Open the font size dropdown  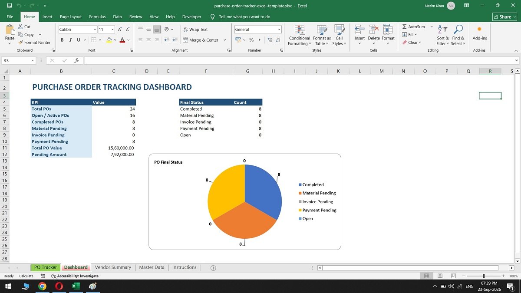[x=112, y=30]
